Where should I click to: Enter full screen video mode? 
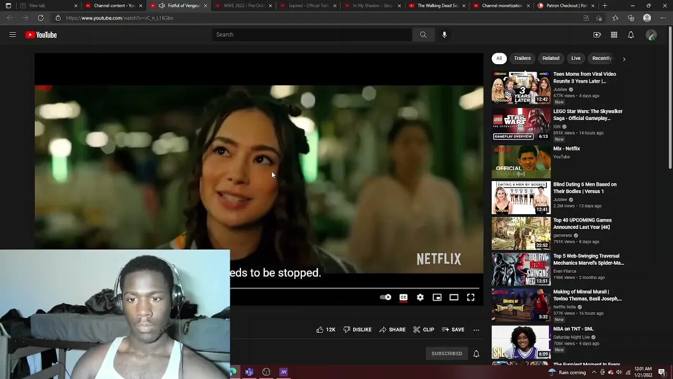tap(471, 297)
